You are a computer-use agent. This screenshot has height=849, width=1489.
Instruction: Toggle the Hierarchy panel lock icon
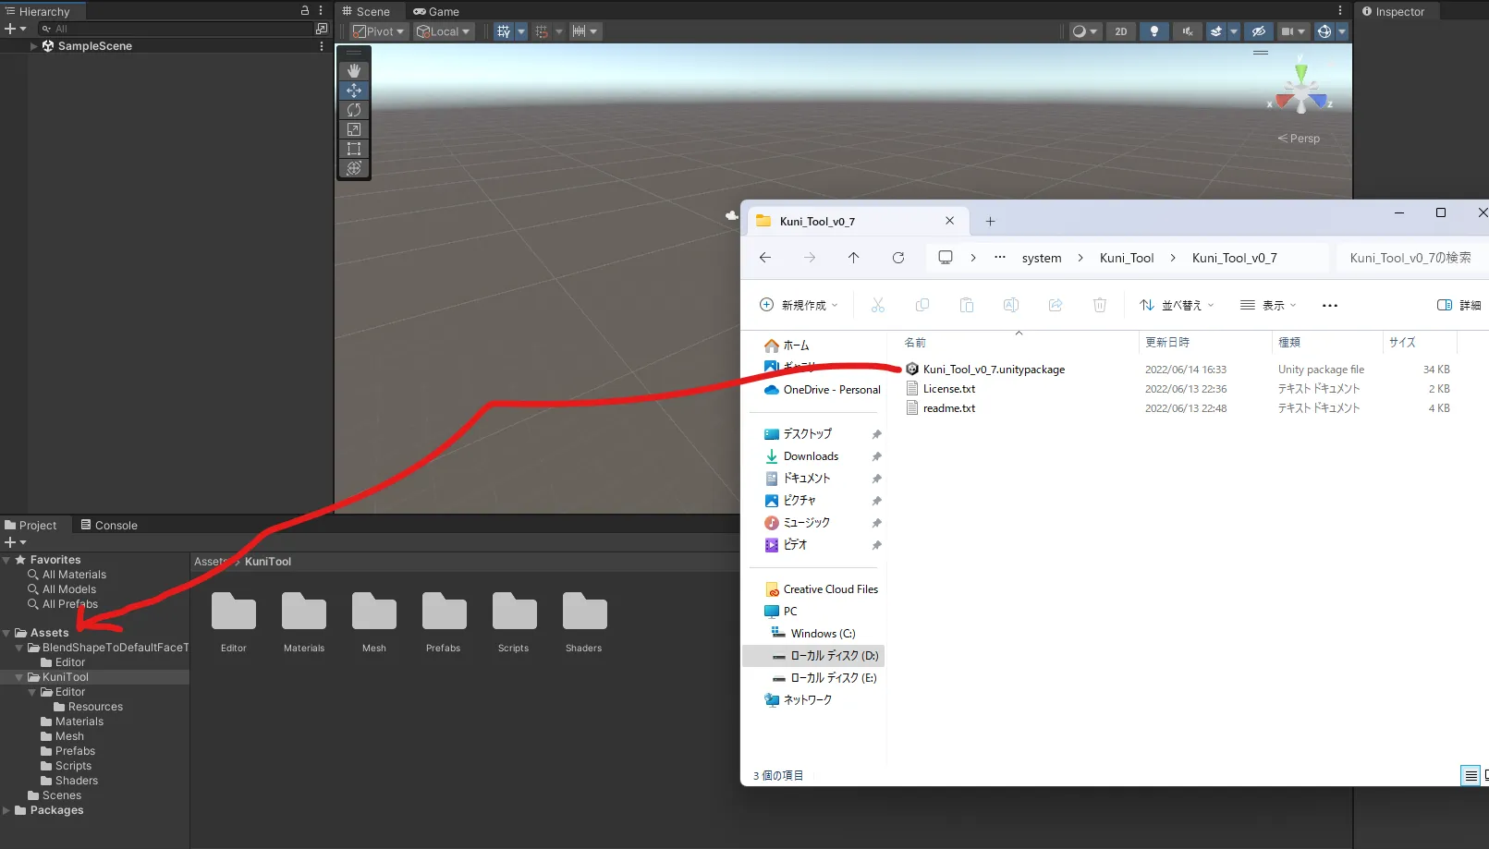tap(305, 11)
